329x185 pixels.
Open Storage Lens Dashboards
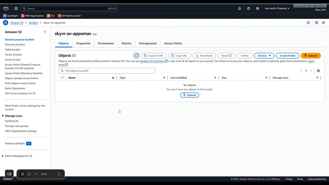(x=12, y=121)
